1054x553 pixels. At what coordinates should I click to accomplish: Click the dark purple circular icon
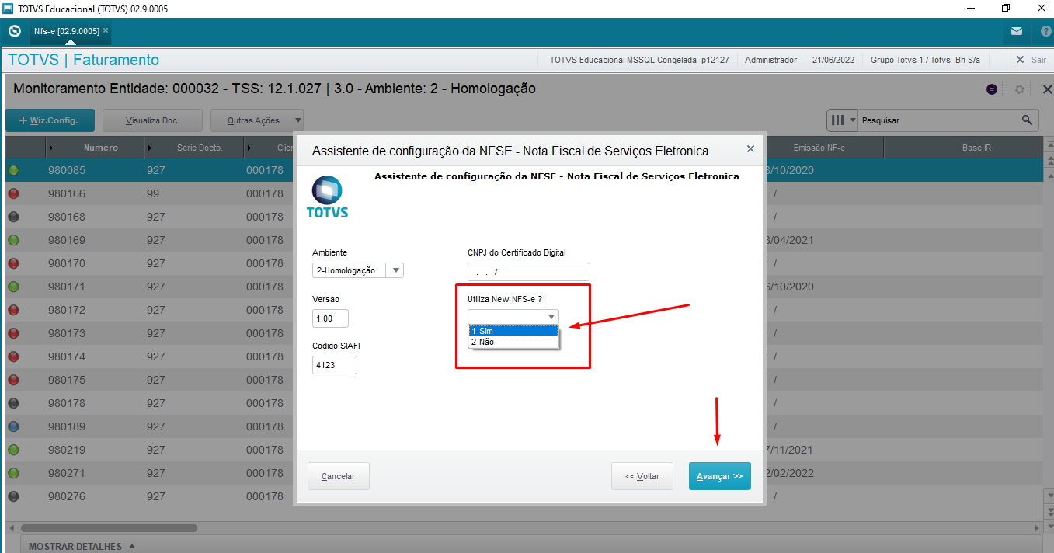pyautogui.click(x=992, y=89)
